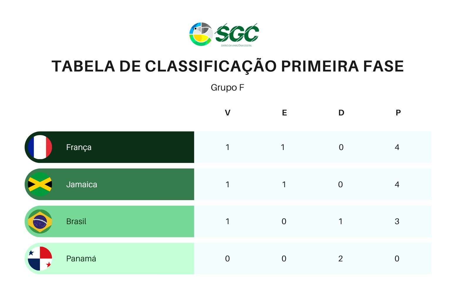Select the França team name

click(79, 147)
